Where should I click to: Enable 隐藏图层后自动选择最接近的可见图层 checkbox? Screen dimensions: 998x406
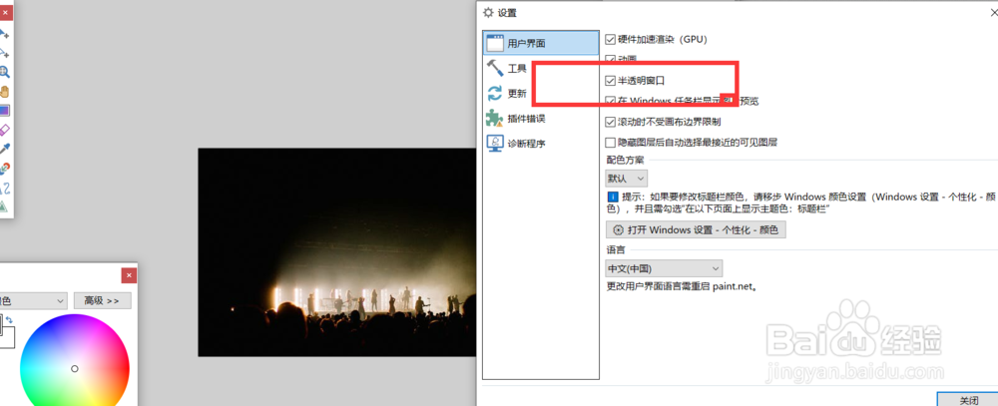coord(611,143)
